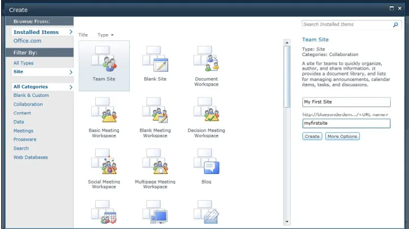Maximize the Create dialog

click(391, 9)
